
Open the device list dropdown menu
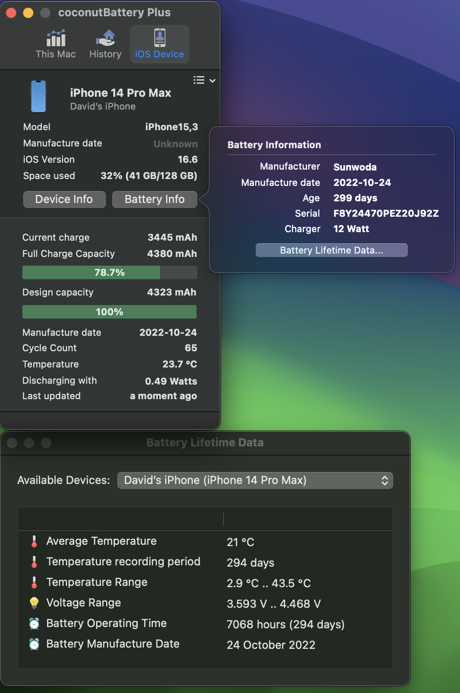(204, 80)
